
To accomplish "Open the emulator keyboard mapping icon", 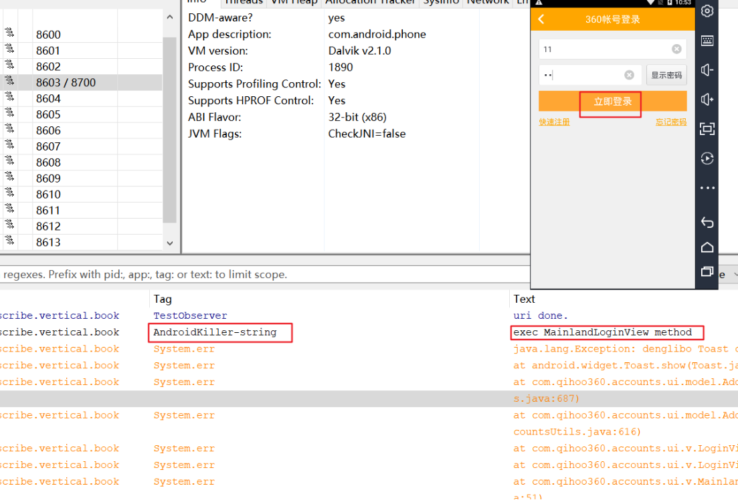I will (707, 40).
